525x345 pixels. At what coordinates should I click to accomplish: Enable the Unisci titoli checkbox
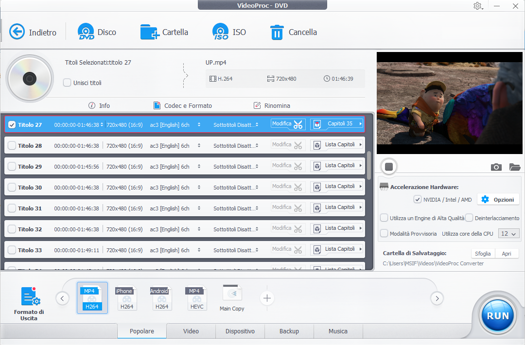[67, 83]
